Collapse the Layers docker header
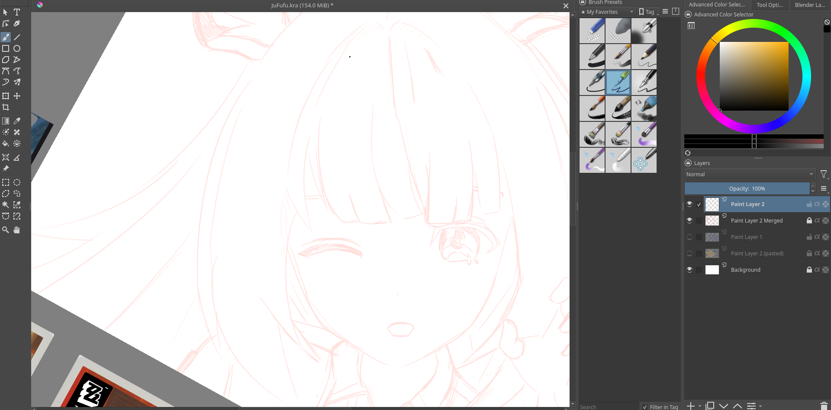 [x=689, y=163]
